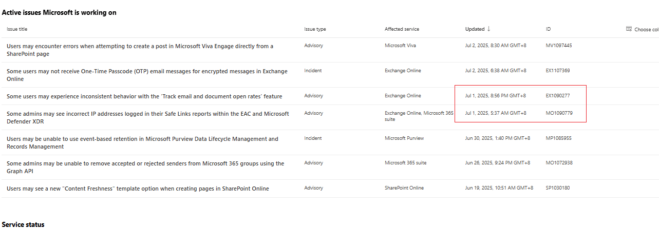Click Incident type in the OTP email row
The image size is (659, 230).
pyautogui.click(x=313, y=71)
